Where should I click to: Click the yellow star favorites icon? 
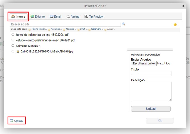click(175, 24)
